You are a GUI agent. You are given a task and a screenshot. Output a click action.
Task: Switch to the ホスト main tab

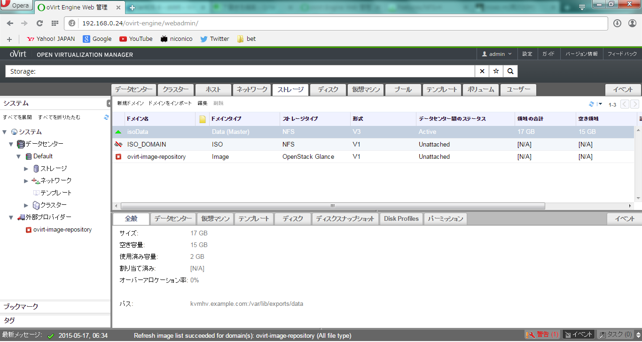213,90
